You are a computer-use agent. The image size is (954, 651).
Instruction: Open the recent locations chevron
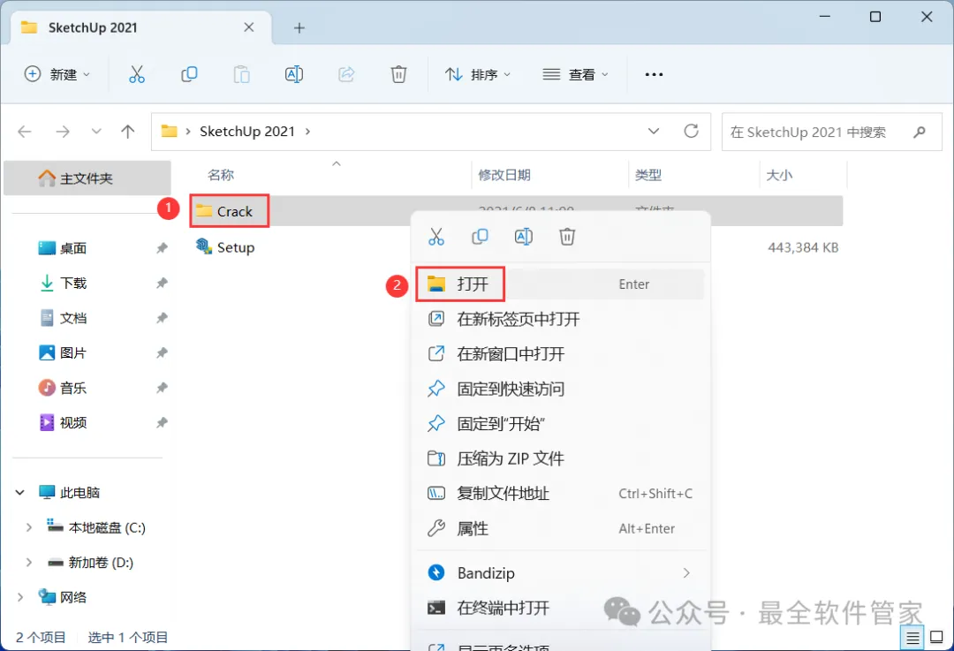pos(95,132)
